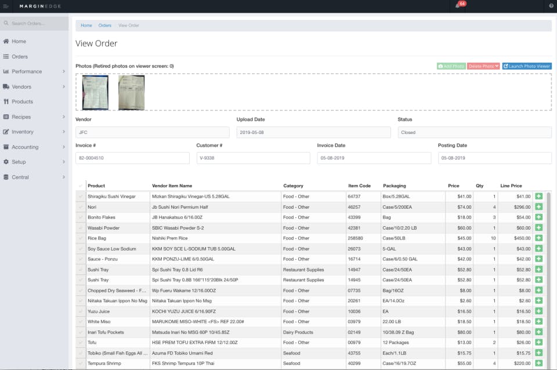The width and height of the screenshot is (557, 370).
Task: Toggle the hamburger menu icon top left
Action: pyautogui.click(x=7, y=6)
